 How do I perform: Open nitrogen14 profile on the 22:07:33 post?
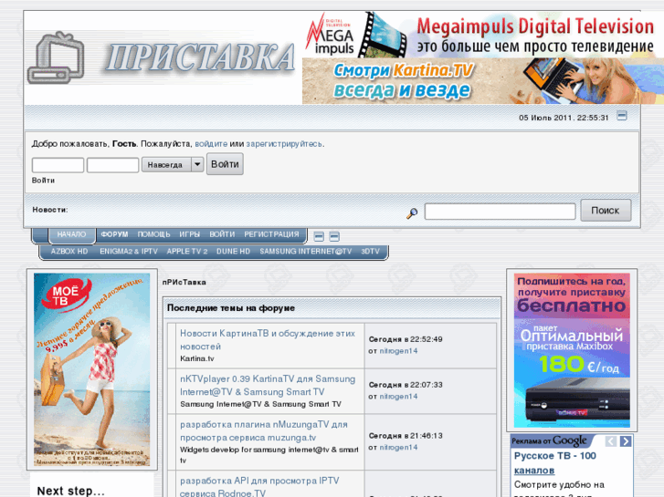398,397
